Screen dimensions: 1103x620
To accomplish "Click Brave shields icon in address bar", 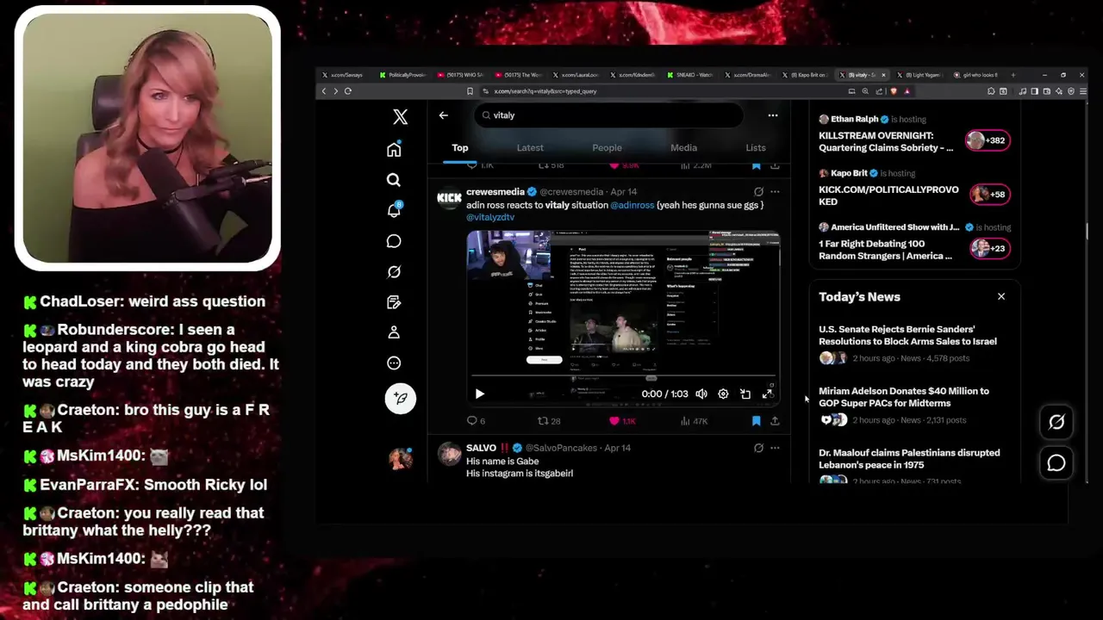I will tap(894, 91).
